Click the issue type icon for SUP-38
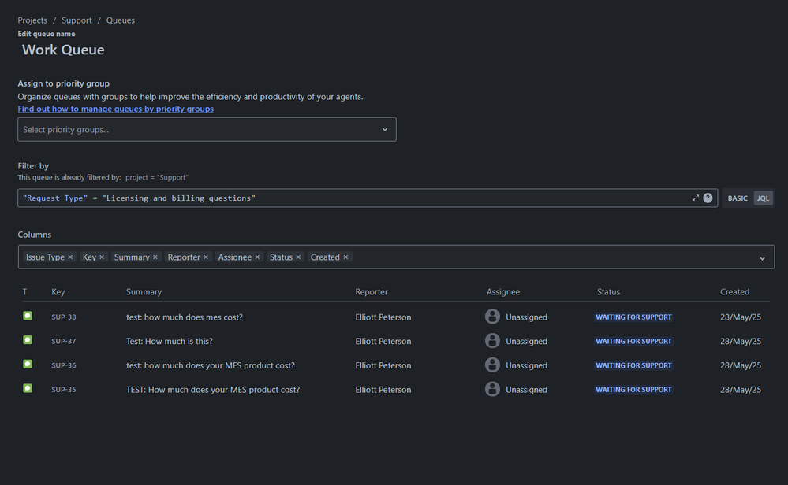 pos(28,317)
